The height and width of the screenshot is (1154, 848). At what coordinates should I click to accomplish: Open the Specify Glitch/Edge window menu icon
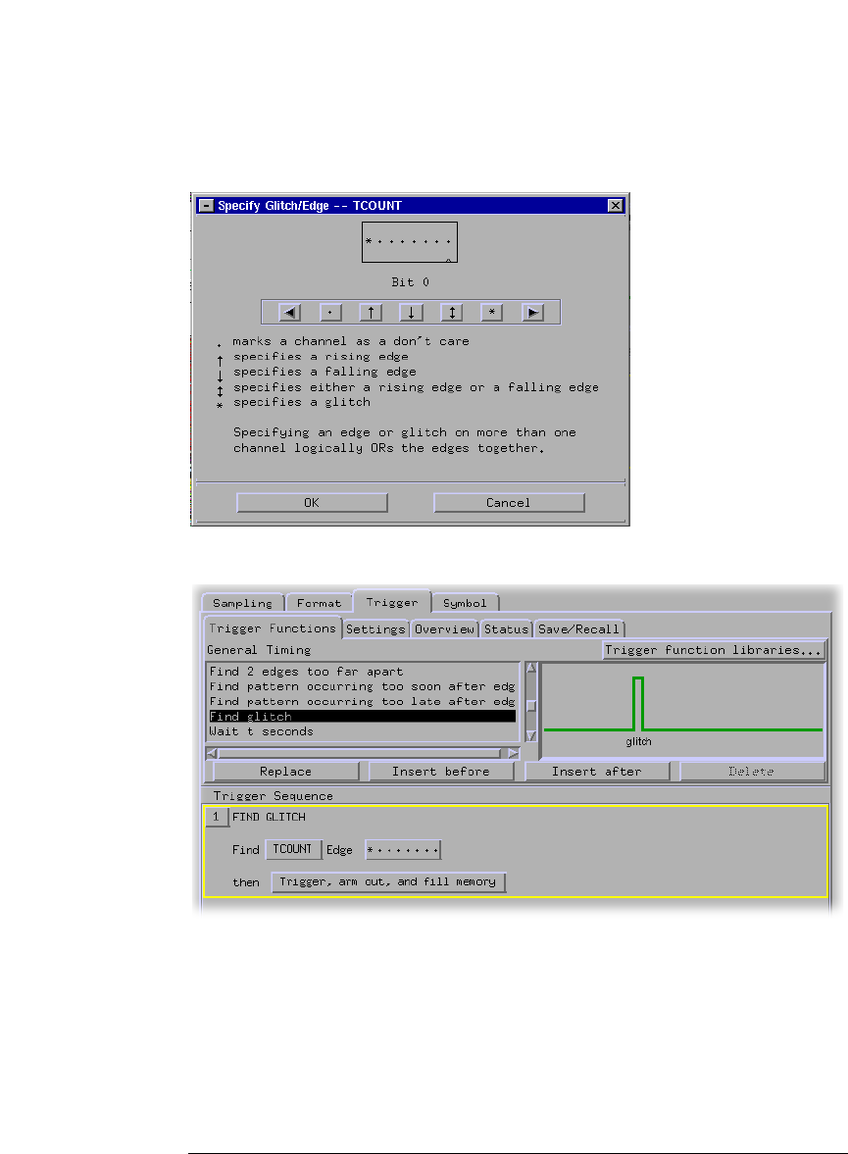207,205
